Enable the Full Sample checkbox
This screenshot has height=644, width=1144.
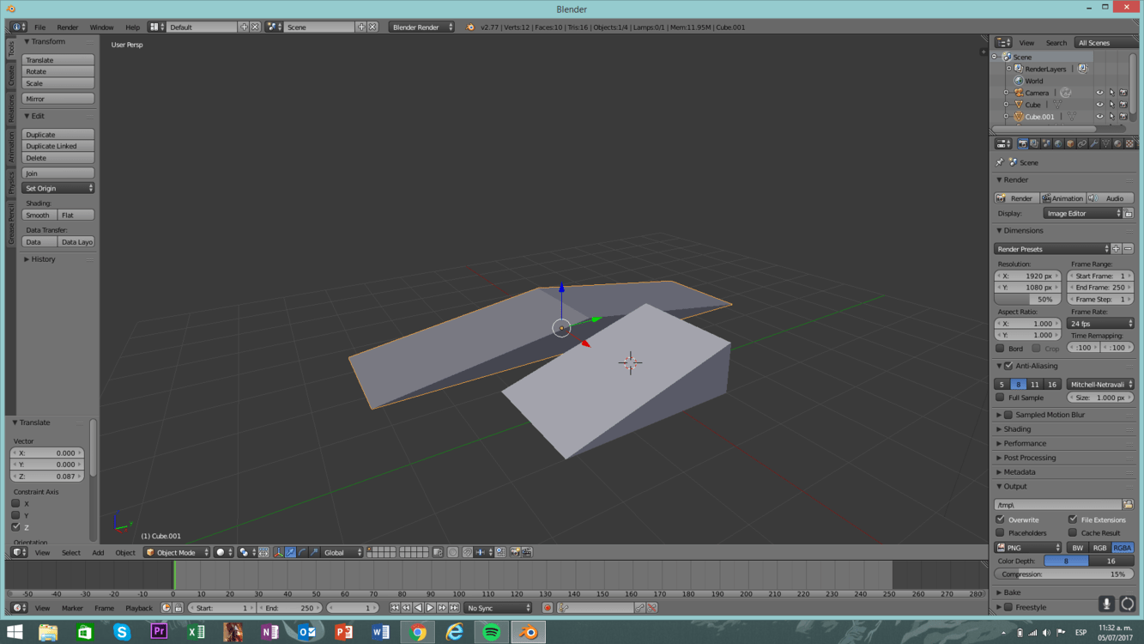point(1001,398)
